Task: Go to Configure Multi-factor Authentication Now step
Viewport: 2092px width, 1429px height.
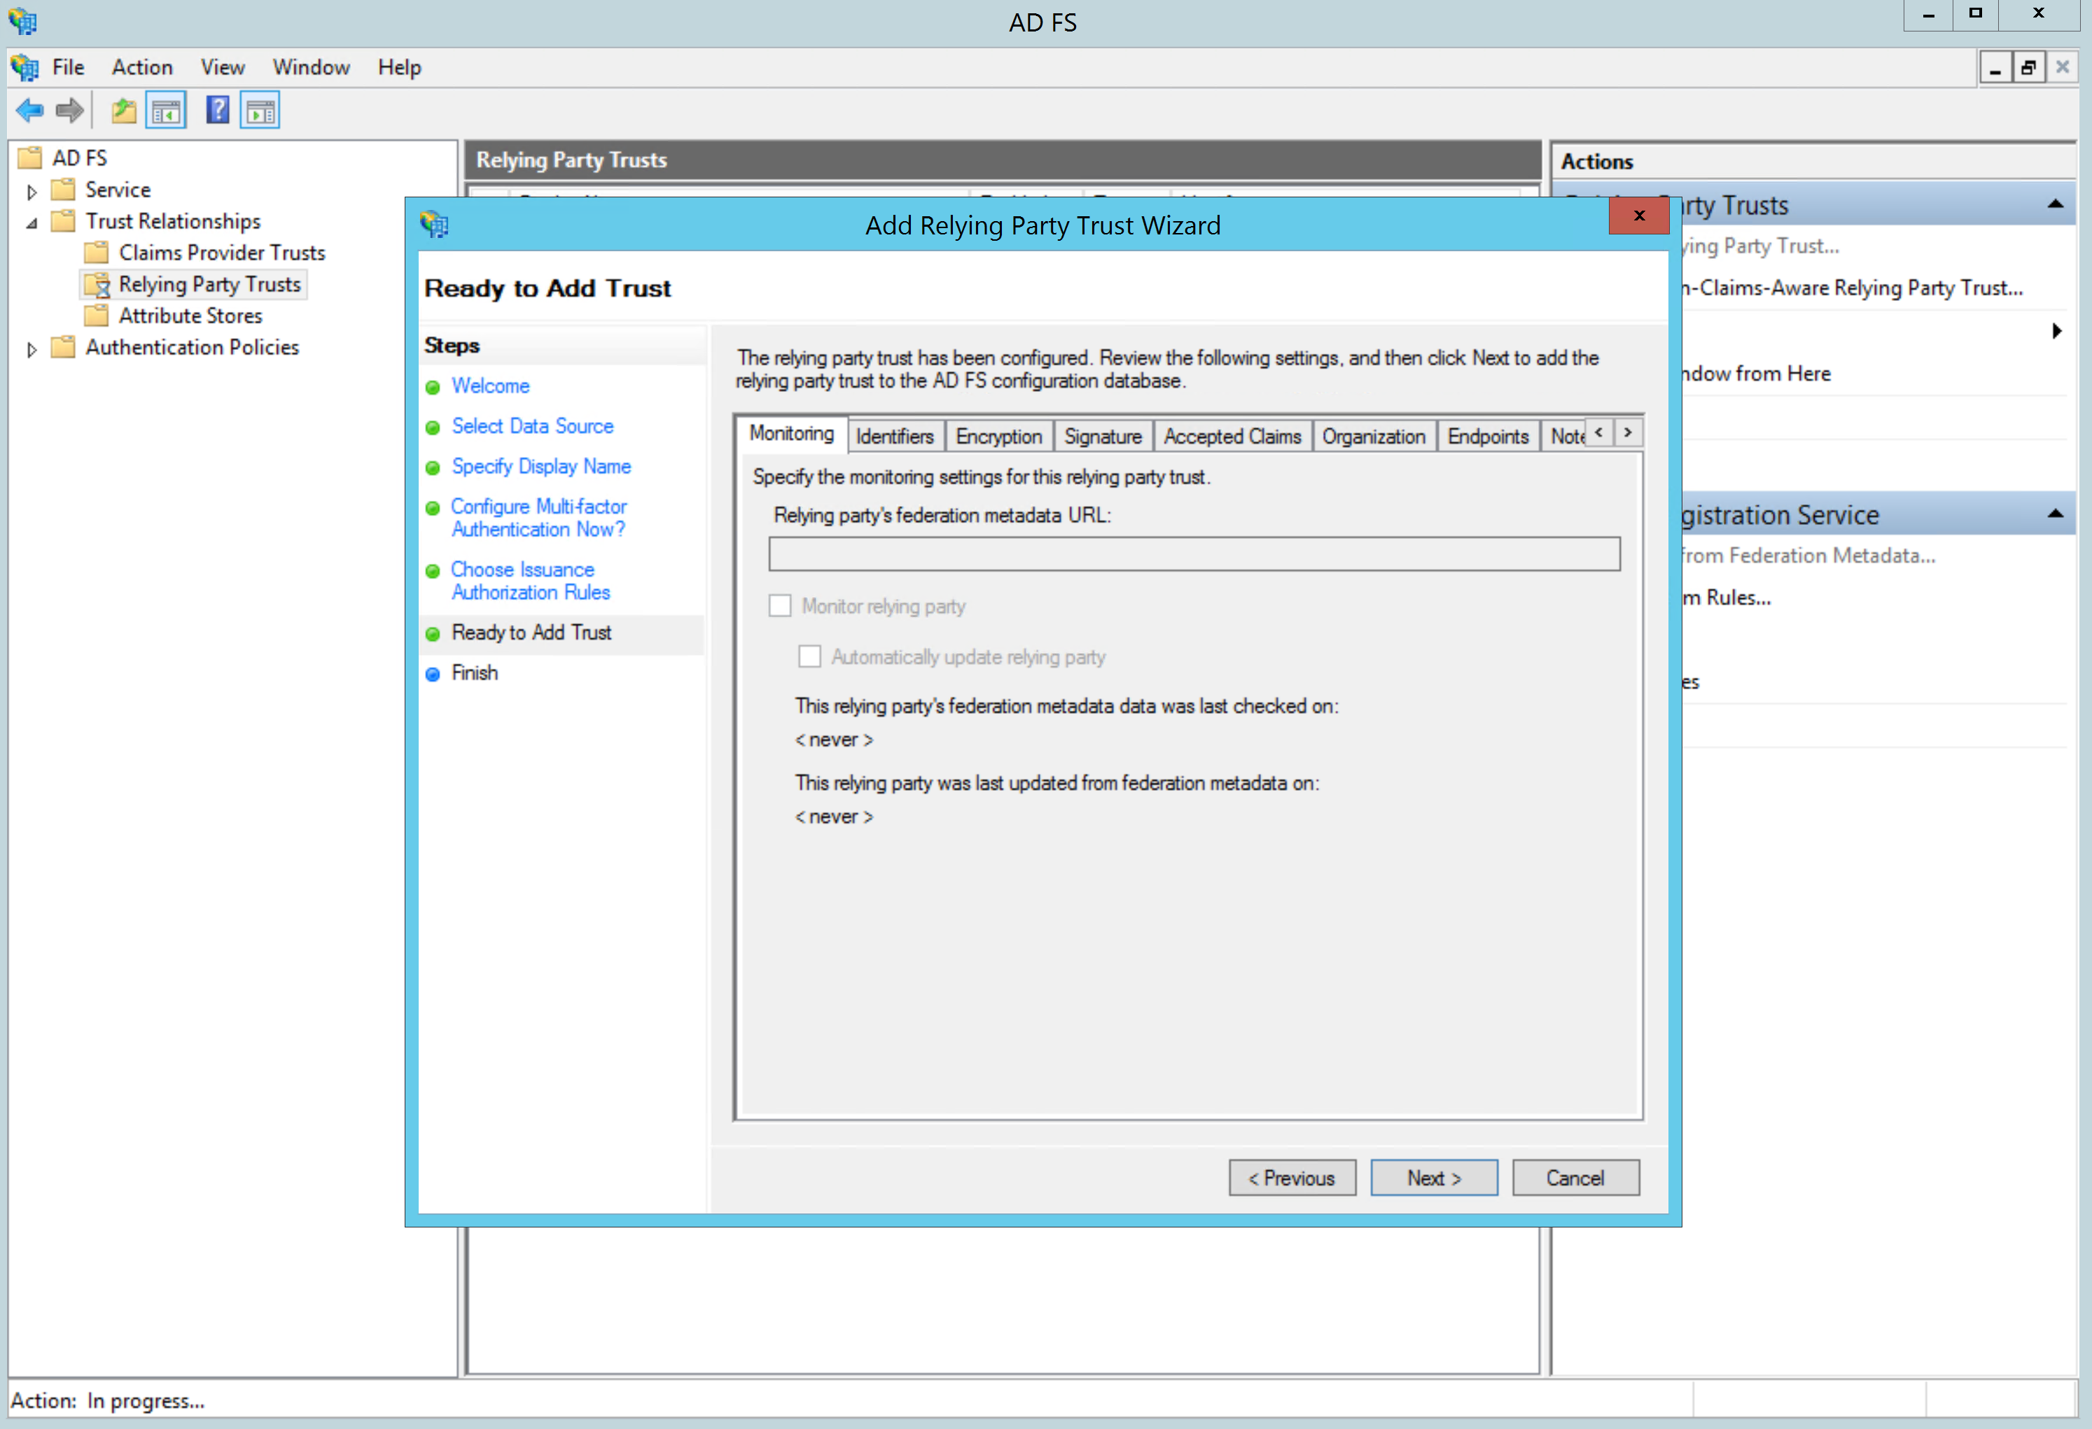Action: click(x=538, y=517)
